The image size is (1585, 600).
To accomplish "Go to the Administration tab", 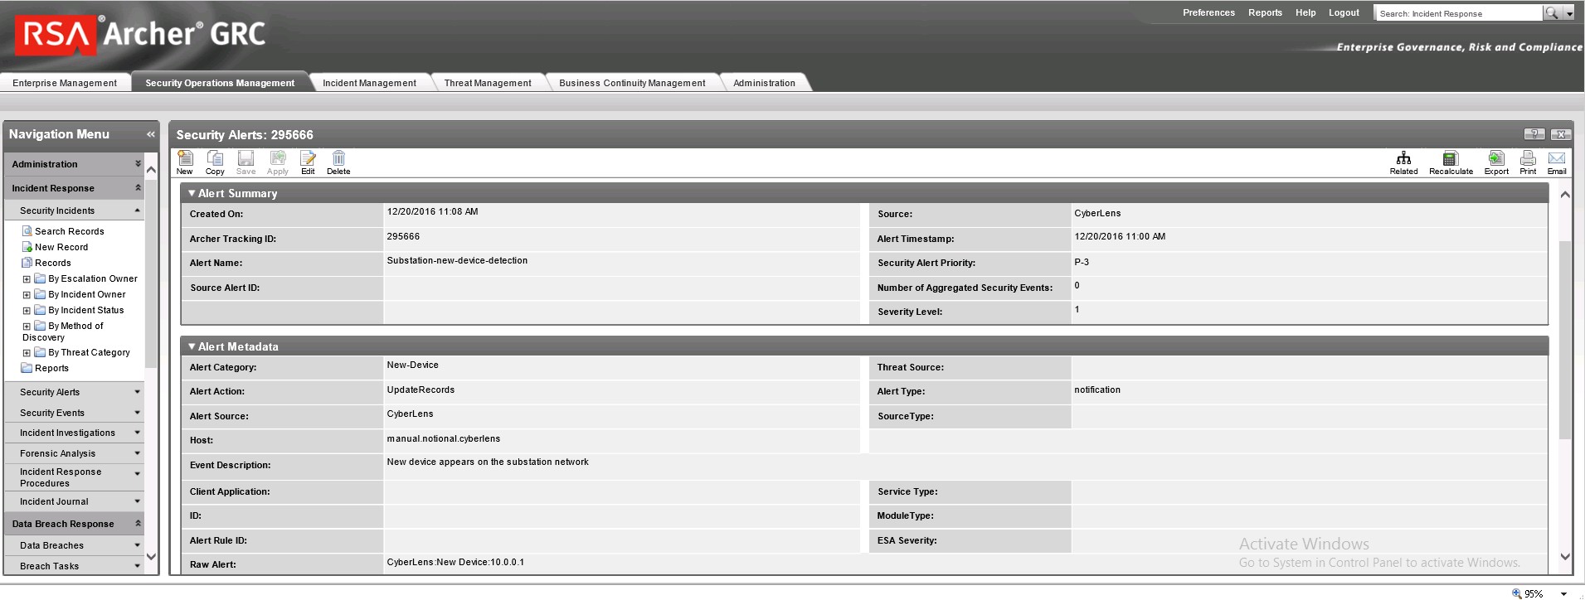I will coord(764,83).
